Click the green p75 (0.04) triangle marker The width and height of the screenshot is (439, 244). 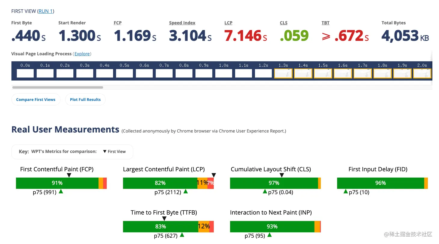[265, 191]
